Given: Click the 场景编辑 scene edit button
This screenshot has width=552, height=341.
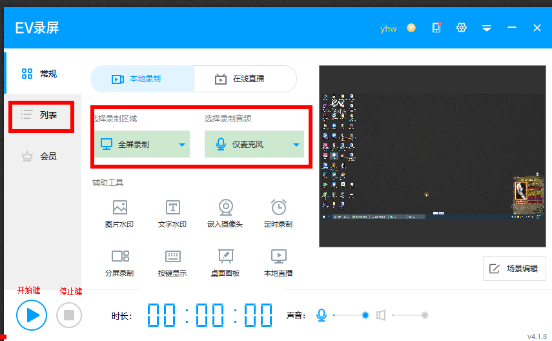Looking at the screenshot, I should [515, 269].
